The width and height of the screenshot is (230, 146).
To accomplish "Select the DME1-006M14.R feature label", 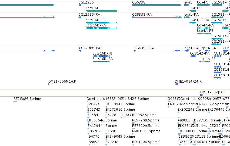I will point(62,82).
